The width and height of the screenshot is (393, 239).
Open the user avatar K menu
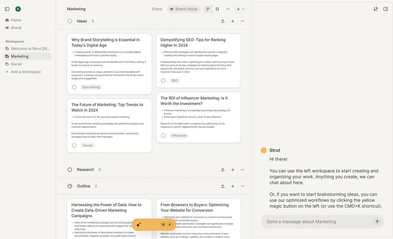18,9
